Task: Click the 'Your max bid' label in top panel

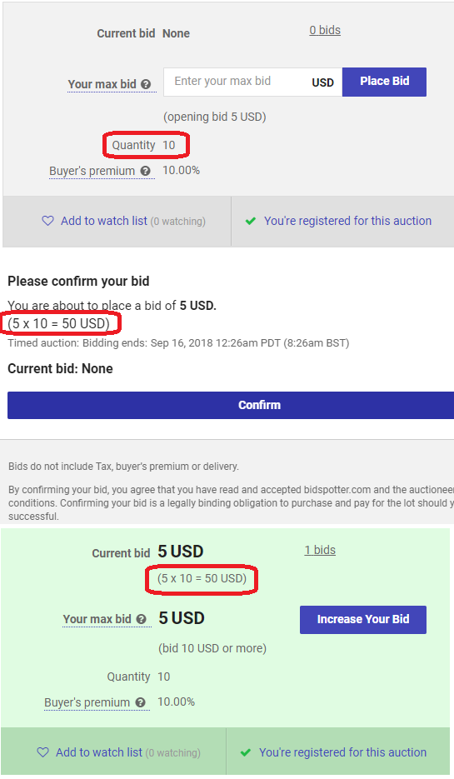Action: (102, 84)
